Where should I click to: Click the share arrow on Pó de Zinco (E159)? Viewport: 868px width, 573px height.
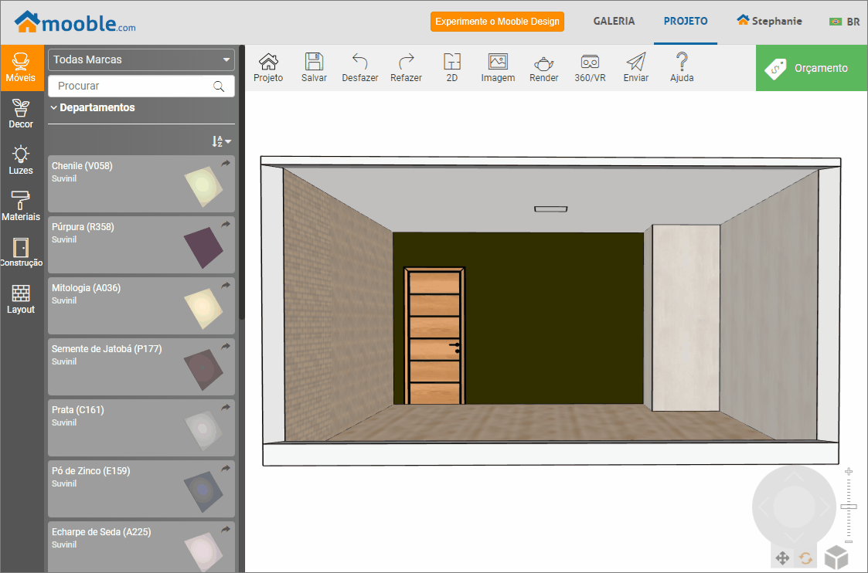(226, 469)
